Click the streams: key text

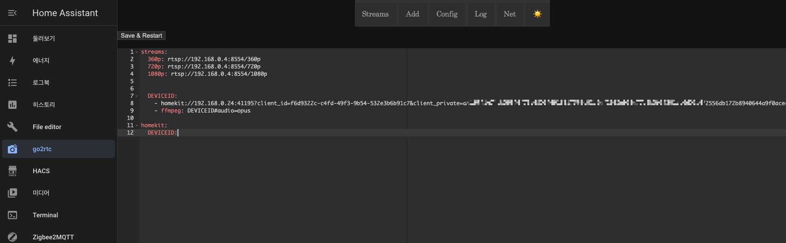(154, 52)
